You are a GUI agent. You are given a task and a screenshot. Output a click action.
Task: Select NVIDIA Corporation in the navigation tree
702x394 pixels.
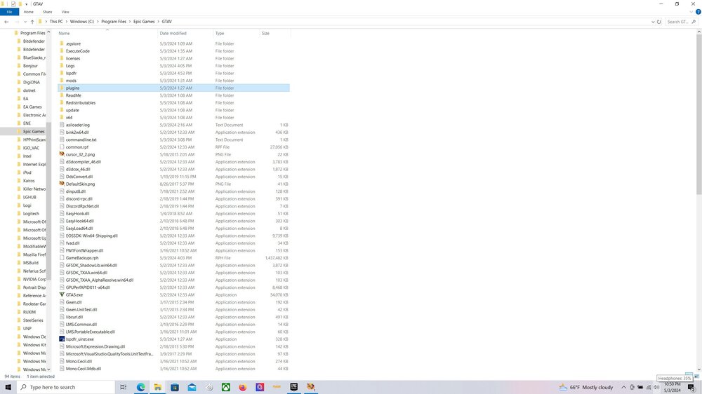coord(34,279)
